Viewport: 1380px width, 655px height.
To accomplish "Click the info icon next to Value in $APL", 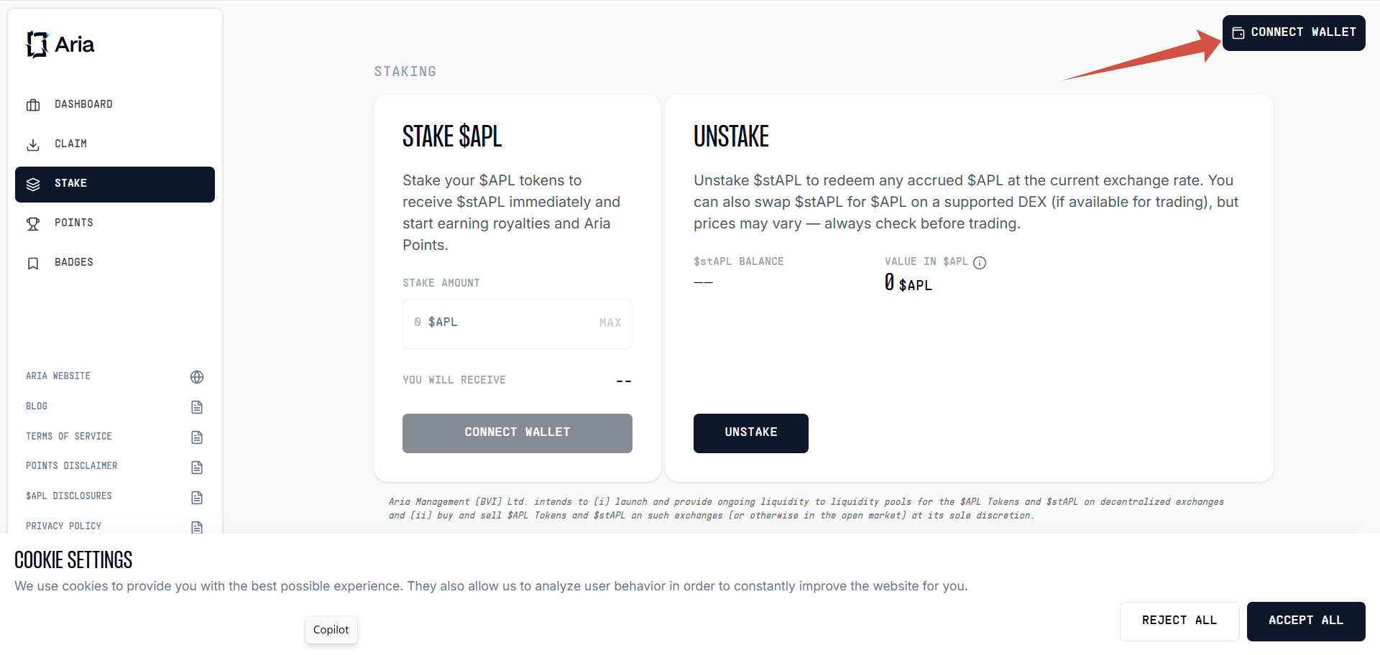I will pos(980,263).
